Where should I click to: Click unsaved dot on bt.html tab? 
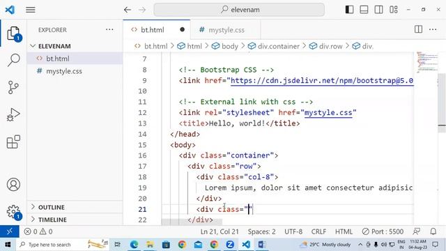(182, 29)
